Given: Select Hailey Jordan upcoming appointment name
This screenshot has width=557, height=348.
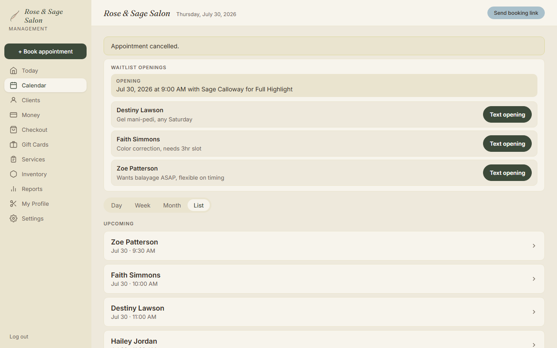Looking at the screenshot, I should pyautogui.click(x=134, y=341).
